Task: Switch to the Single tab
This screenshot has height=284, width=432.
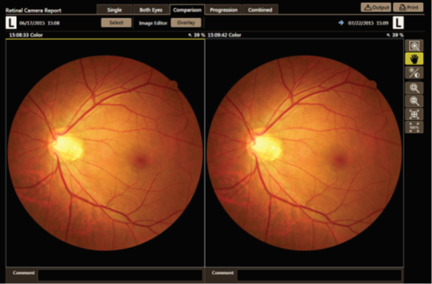Action: (x=114, y=10)
